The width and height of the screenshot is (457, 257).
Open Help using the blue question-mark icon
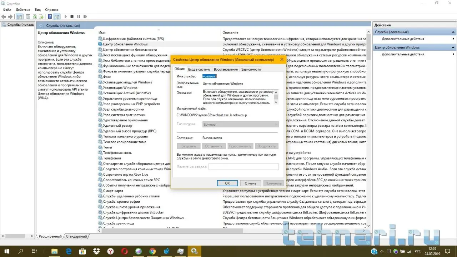50,16
